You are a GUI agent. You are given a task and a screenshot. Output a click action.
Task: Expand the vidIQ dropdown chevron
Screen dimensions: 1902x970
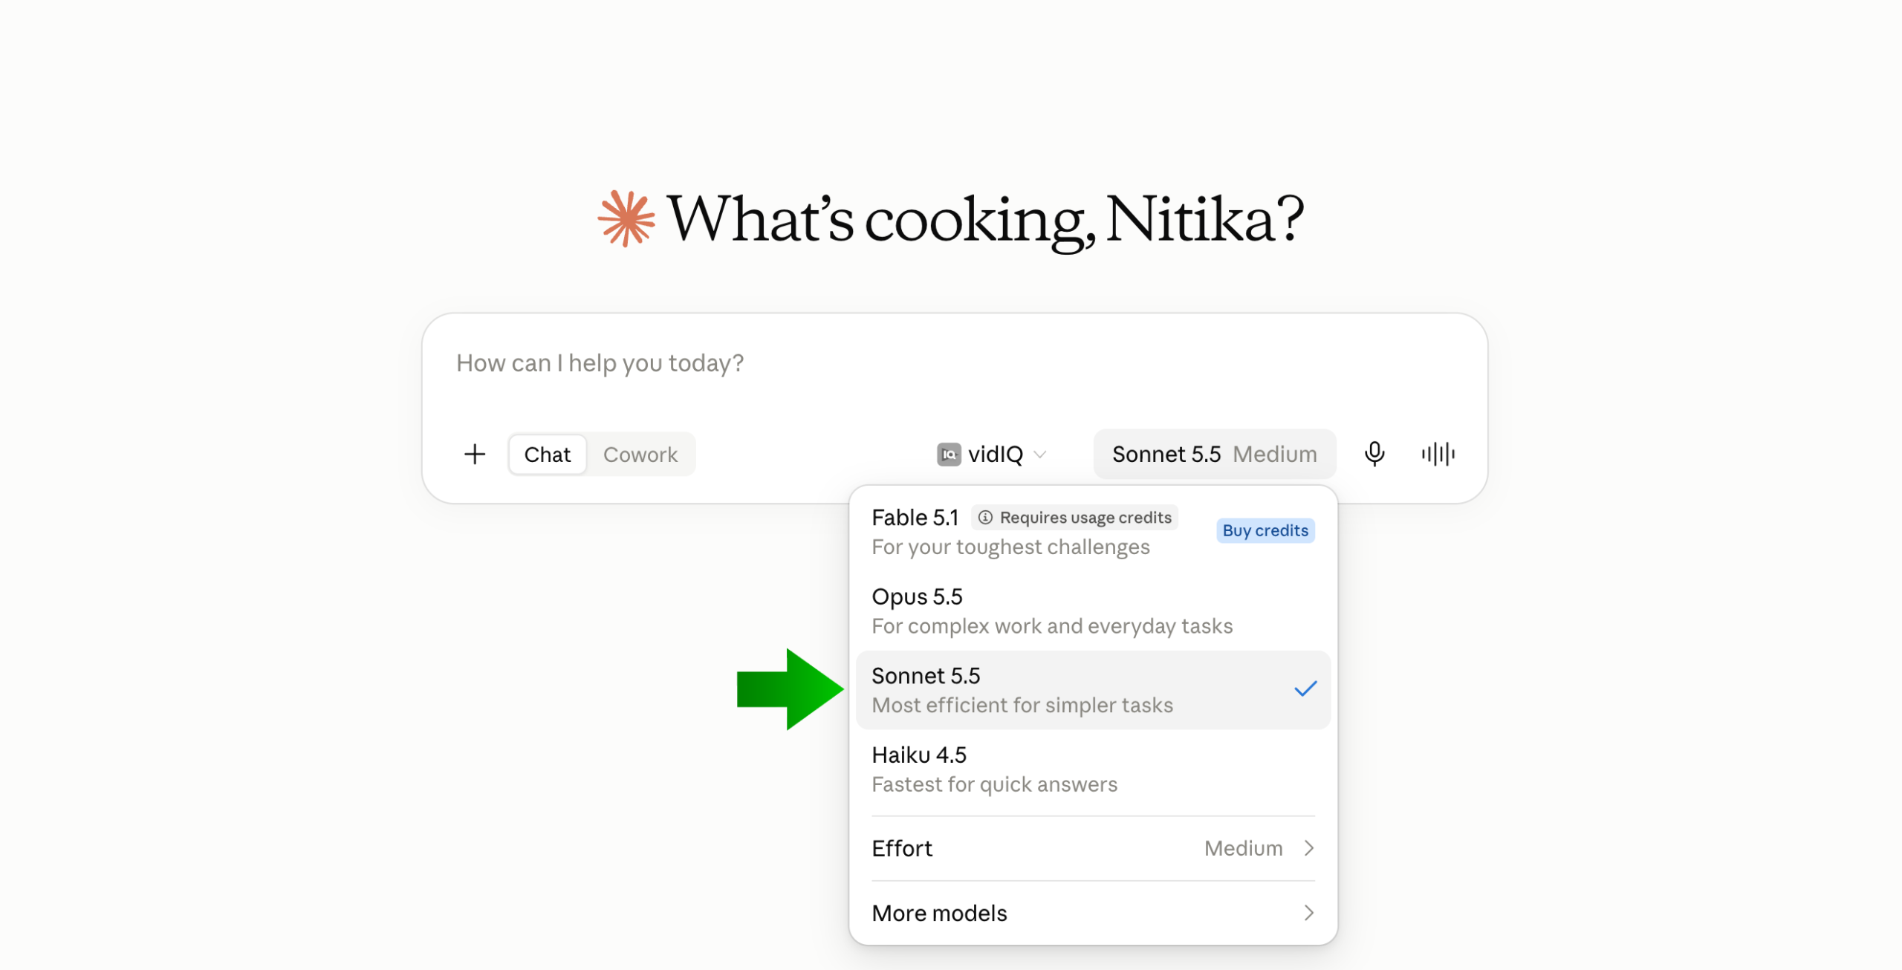(1040, 455)
